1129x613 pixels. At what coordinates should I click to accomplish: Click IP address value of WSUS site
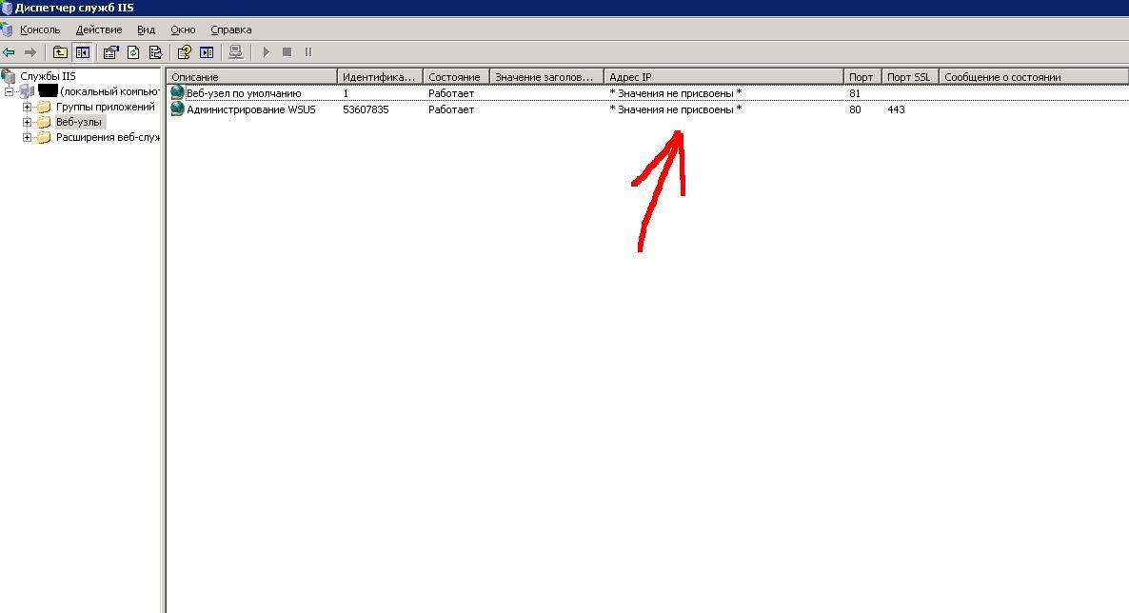coord(675,109)
